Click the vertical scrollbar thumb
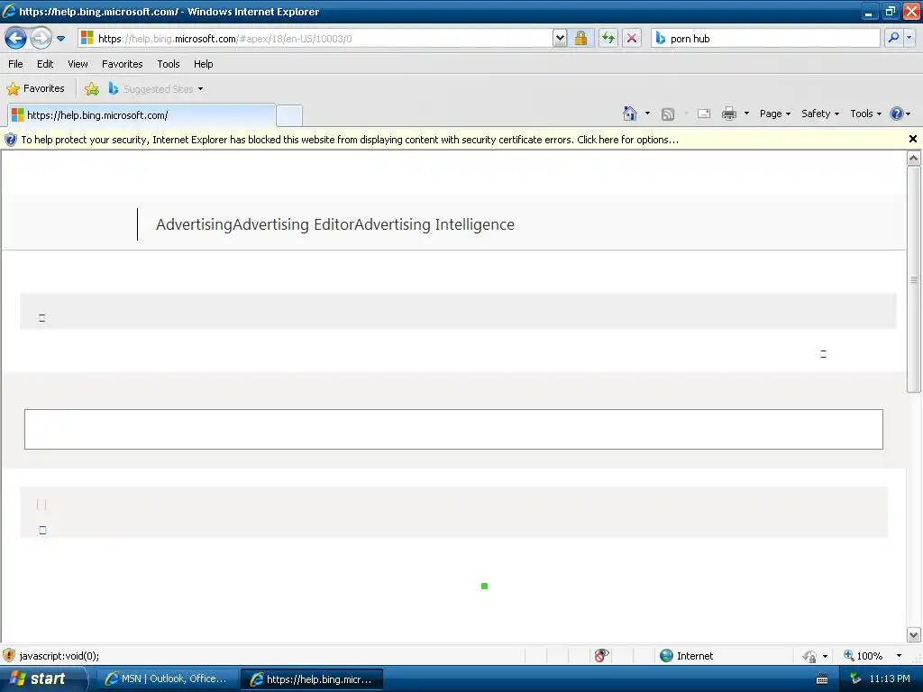The width and height of the screenshot is (923, 692). tap(914, 279)
